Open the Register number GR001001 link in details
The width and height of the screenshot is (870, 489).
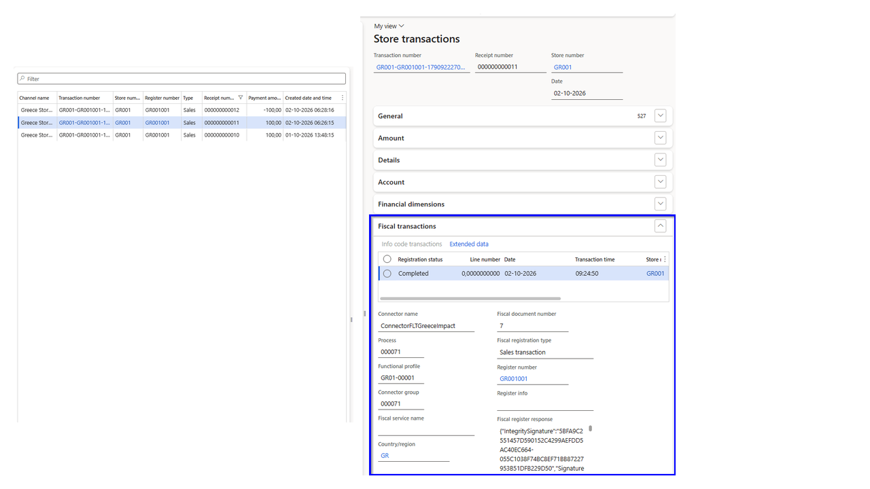tap(514, 379)
